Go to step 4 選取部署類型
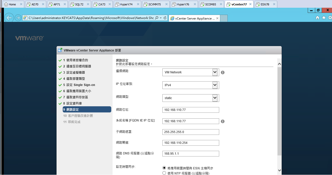 (76, 79)
